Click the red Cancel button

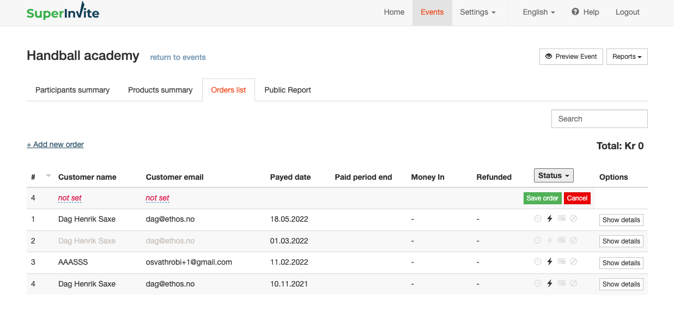(x=578, y=198)
